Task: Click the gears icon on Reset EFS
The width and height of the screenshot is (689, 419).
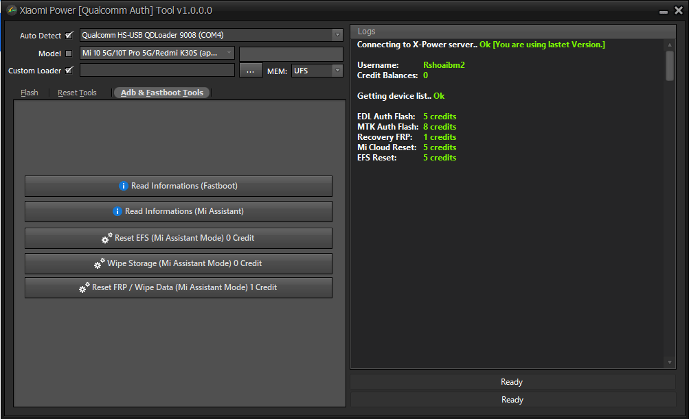Action: click(106, 238)
